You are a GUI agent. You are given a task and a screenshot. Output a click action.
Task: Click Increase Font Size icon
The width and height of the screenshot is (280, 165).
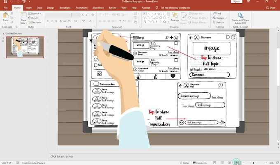(83, 15)
